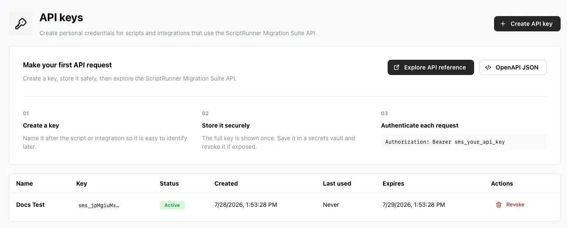The height and width of the screenshot is (228, 567).
Task: Click the API keys page heading
Action: [x=61, y=18]
